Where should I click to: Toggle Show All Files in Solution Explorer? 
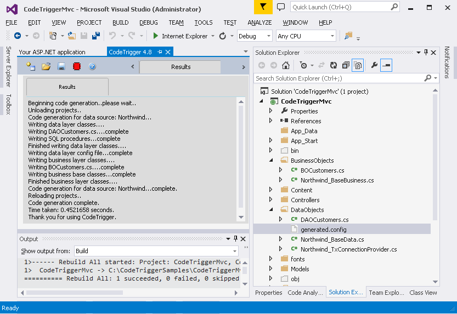pos(358,65)
